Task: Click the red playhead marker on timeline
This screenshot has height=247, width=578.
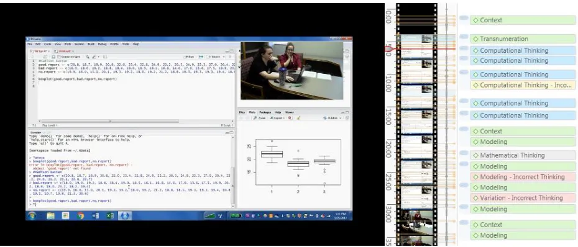Action: tap(390, 48)
